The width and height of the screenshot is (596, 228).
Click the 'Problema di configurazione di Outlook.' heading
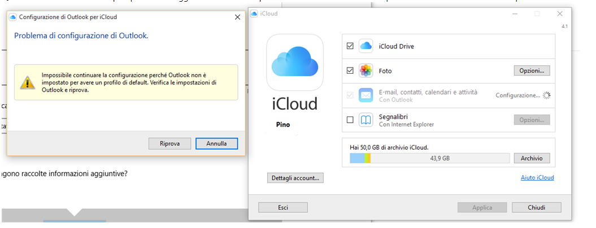pyautogui.click(x=81, y=36)
